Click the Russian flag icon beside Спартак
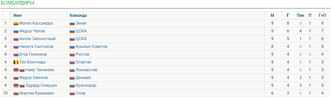331x99 pixels. tap(72, 62)
